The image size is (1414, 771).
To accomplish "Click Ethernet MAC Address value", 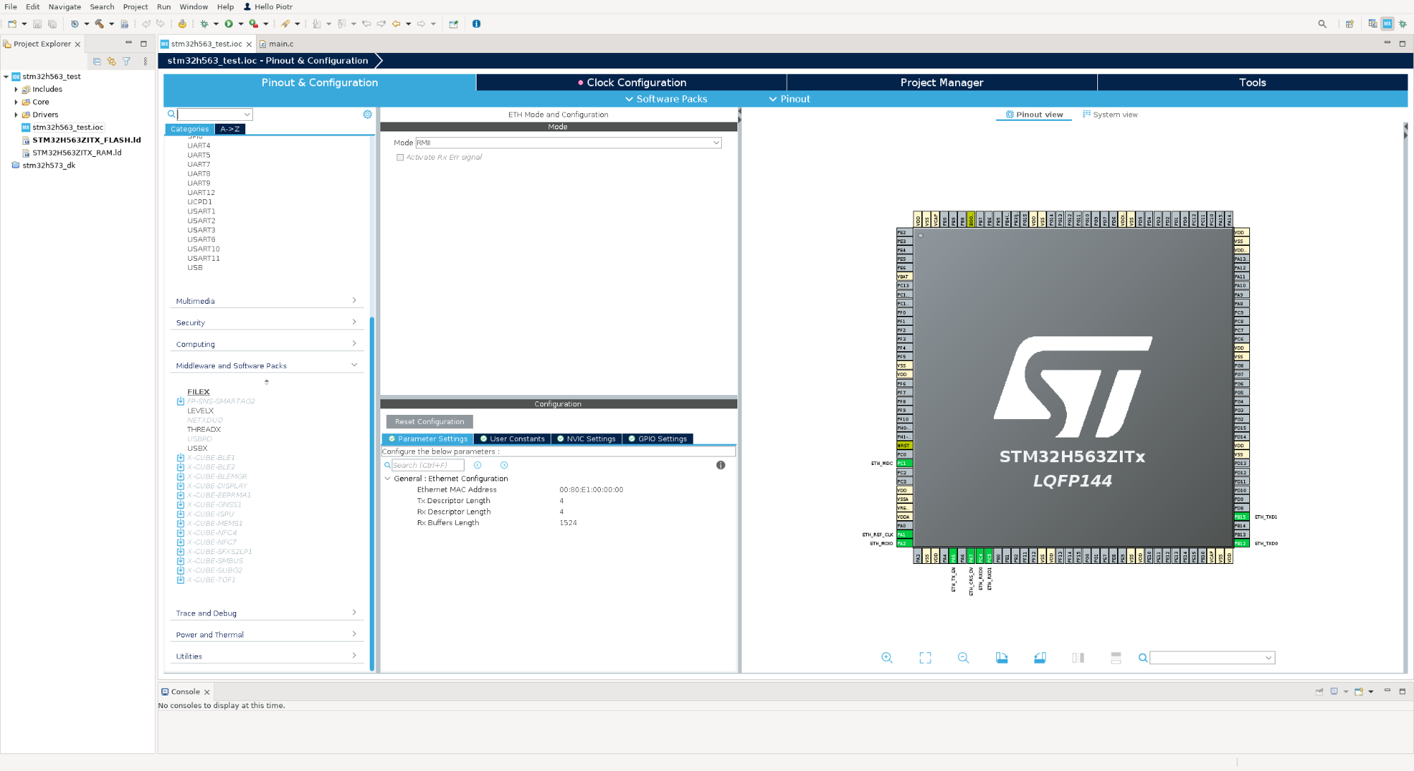I will point(591,490).
